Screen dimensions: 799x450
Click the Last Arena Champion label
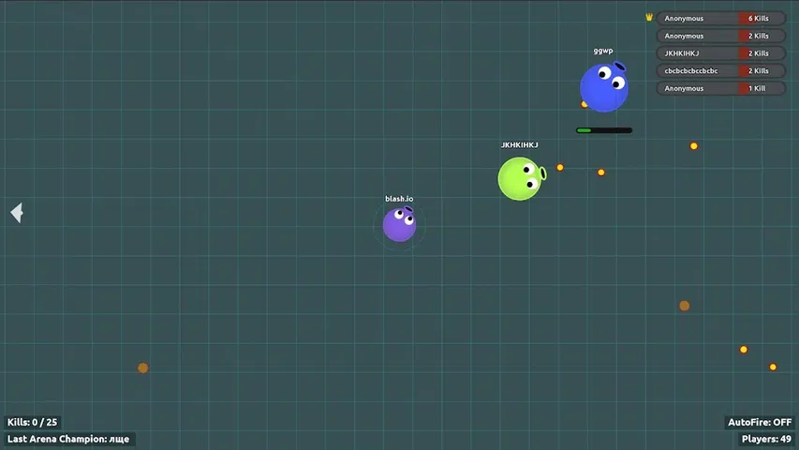[68, 439]
